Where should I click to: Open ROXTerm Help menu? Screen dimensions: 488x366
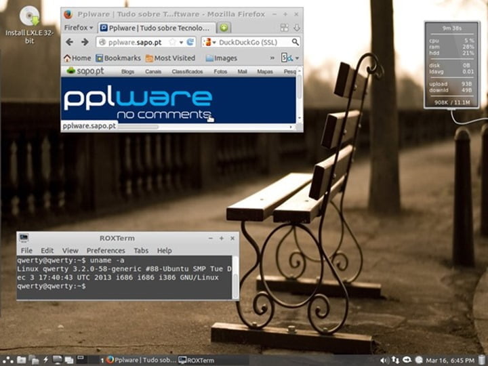point(164,251)
